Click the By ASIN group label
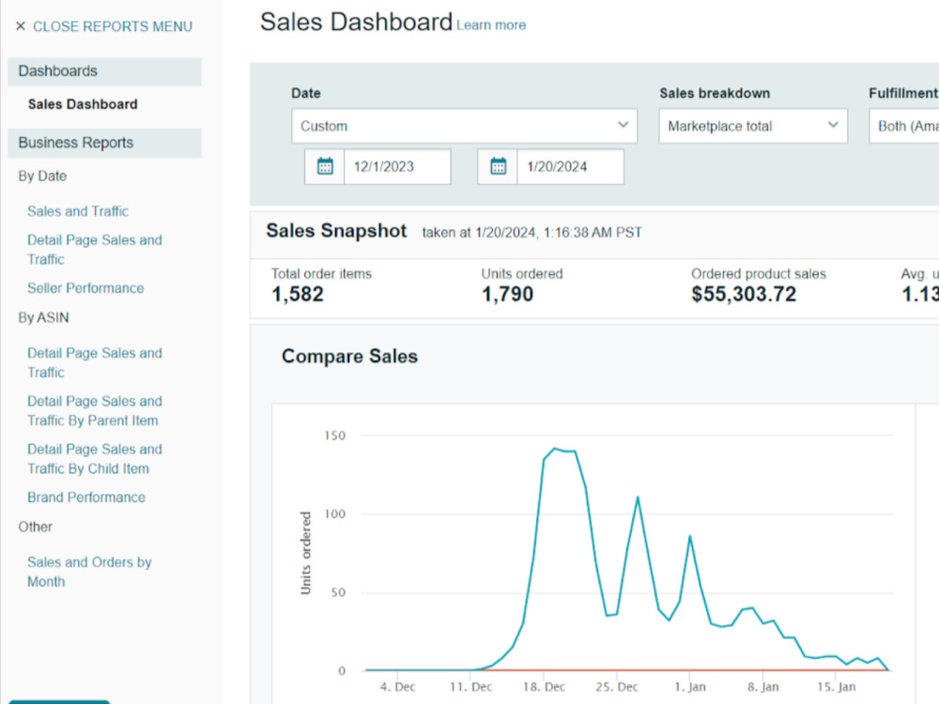 point(44,318)
